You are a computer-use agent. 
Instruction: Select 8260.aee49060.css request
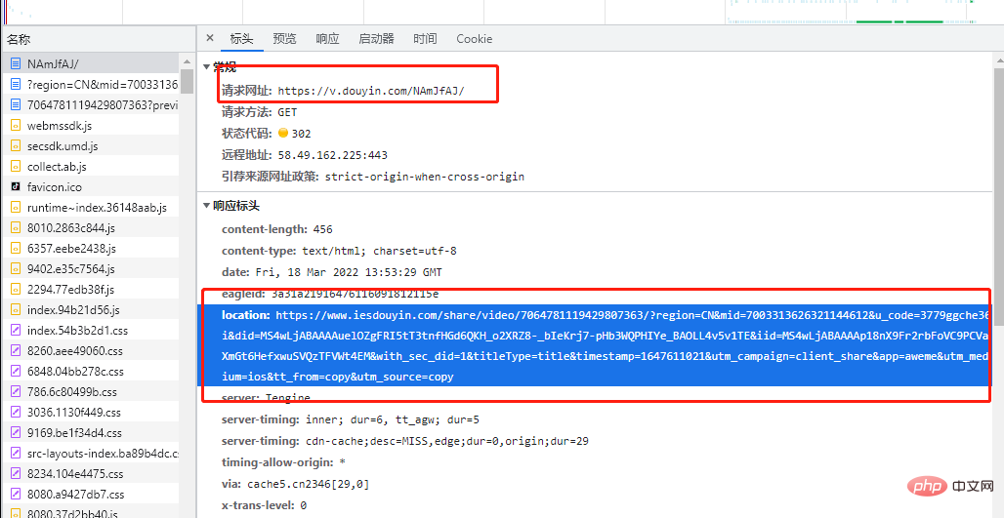[x=90, y=350]
